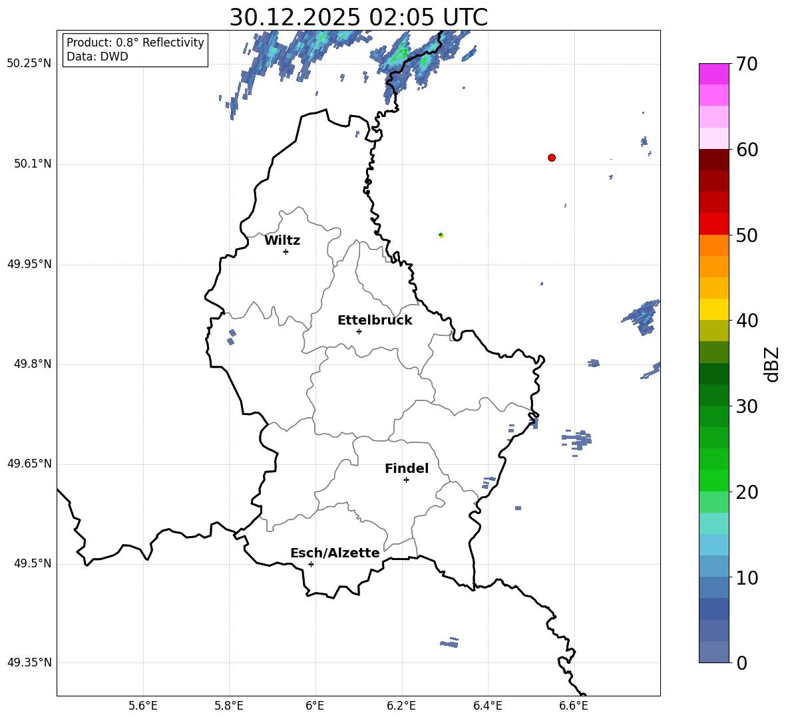Click the 5.8°E longitude label

[x=229, y=706]
